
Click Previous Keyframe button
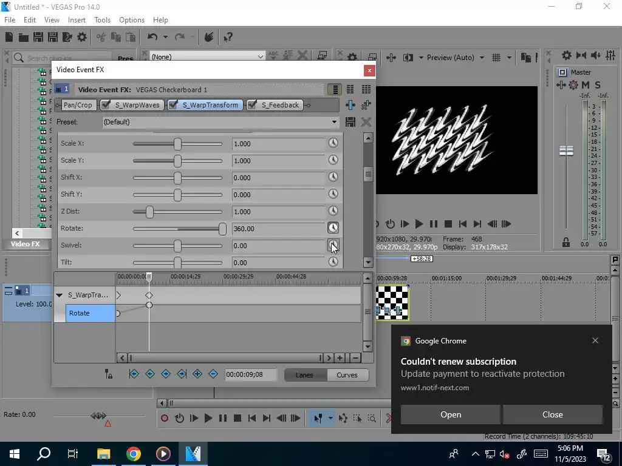150,374
